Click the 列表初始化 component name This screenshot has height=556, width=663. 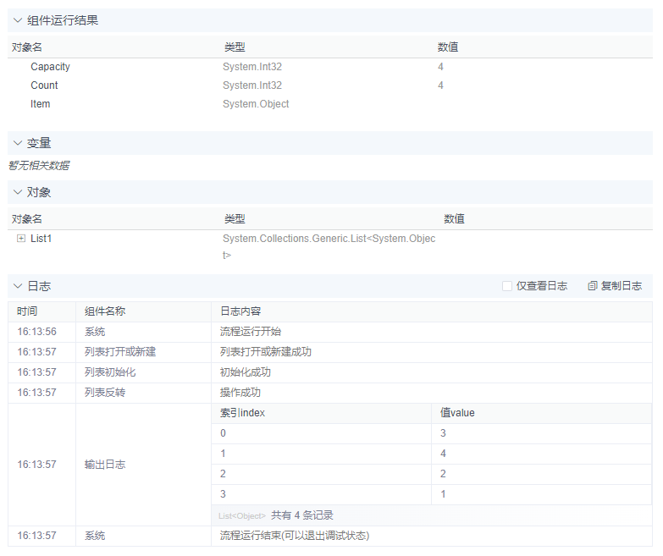click(110, 372)
